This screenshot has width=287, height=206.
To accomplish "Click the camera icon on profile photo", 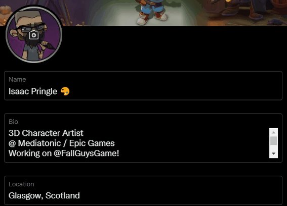I will click(x=34, y=35).
